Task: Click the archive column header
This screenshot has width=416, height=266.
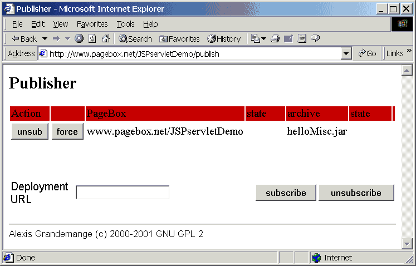Action: 317,114
